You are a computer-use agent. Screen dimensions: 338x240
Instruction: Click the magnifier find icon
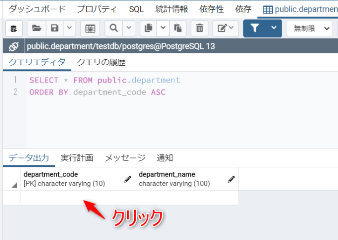113,28
